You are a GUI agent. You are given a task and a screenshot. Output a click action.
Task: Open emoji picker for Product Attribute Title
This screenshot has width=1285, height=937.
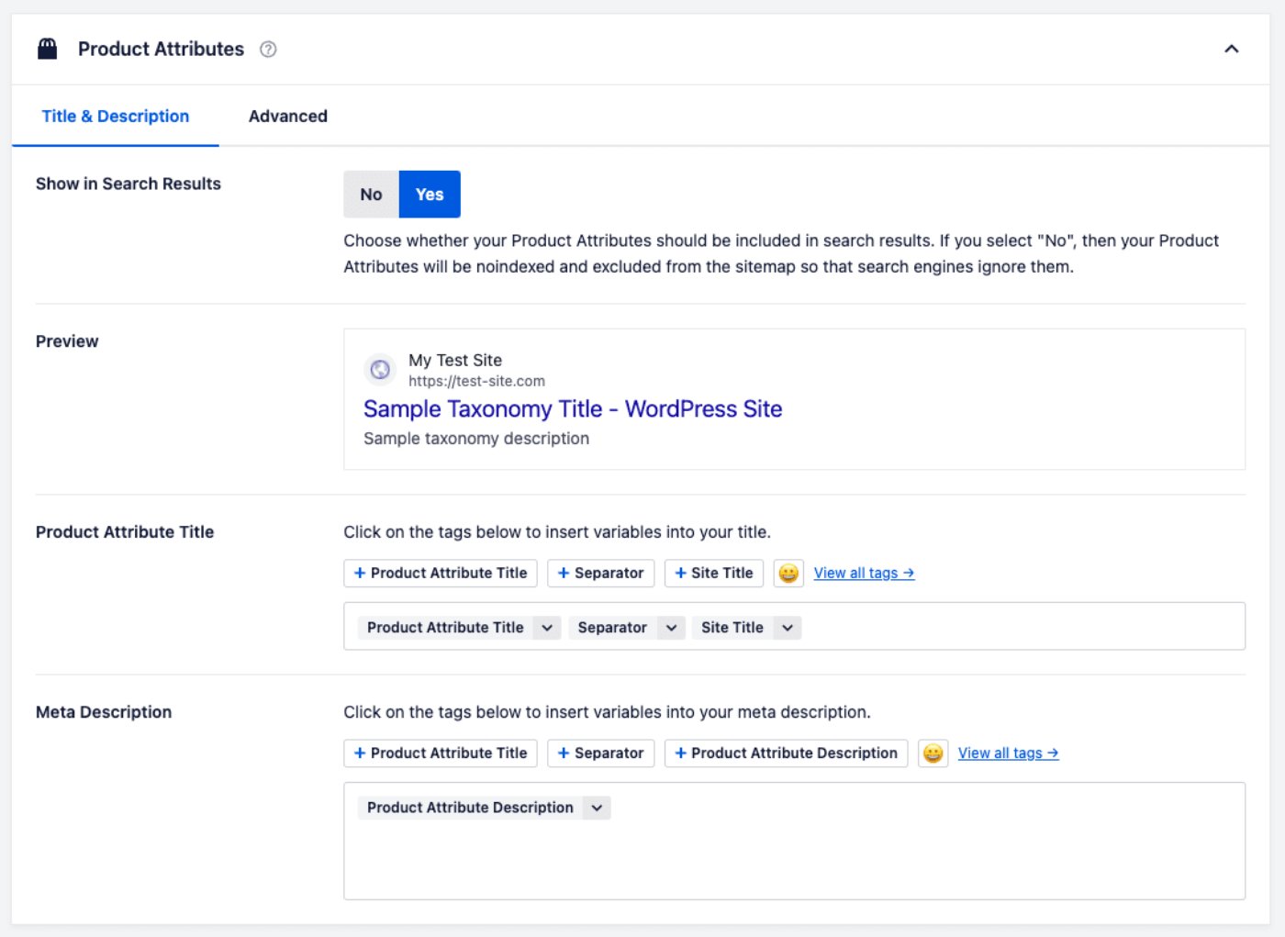point(788,574)
